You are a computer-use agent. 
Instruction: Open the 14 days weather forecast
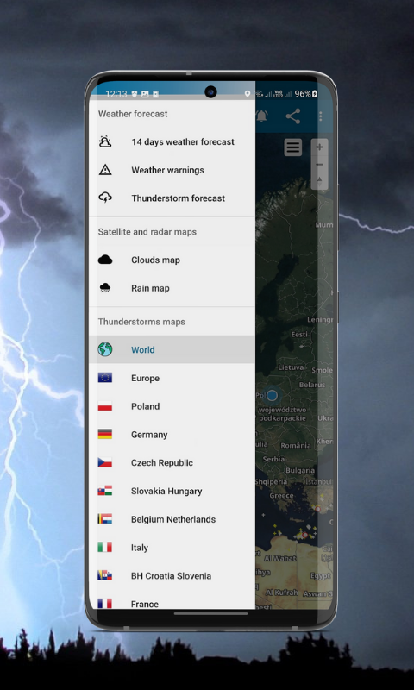[172, 141]
